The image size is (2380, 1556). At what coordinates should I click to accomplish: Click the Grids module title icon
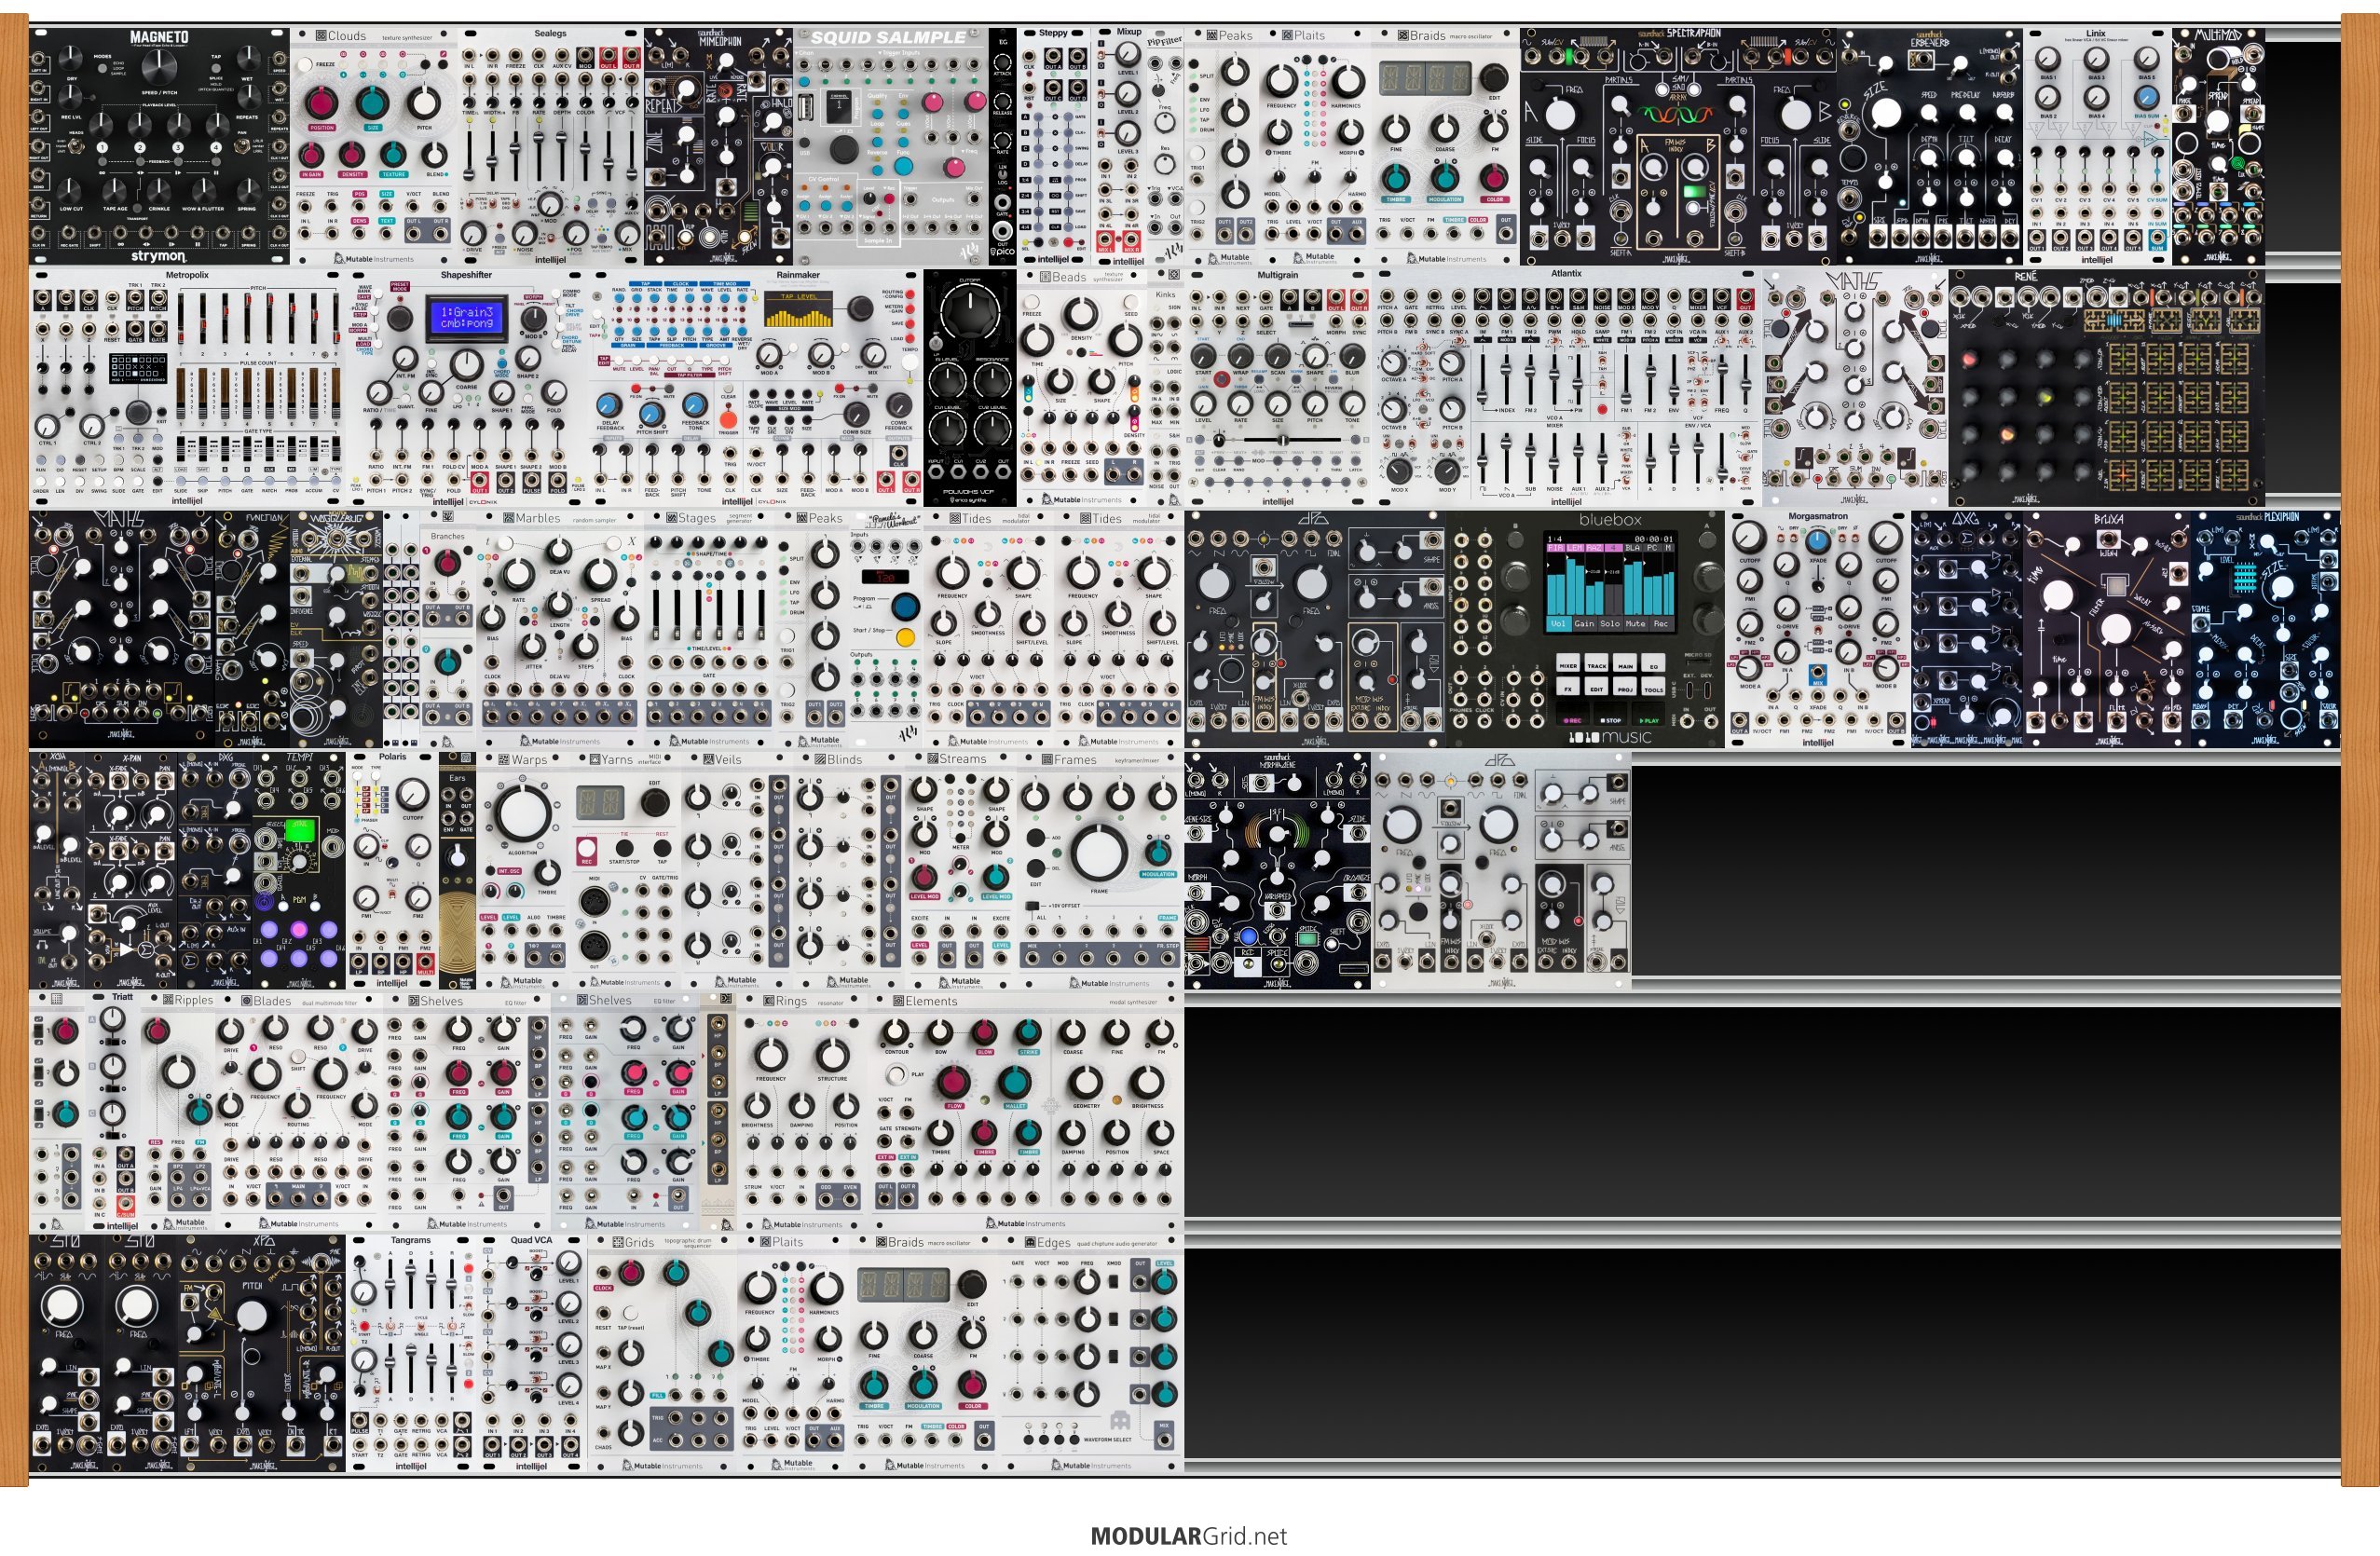(616, 1243)
